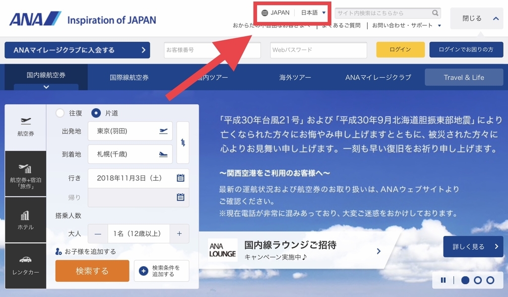508x297 pixels.
Task: Focus the Webパスワード input field
Action: tap(318, 50)
